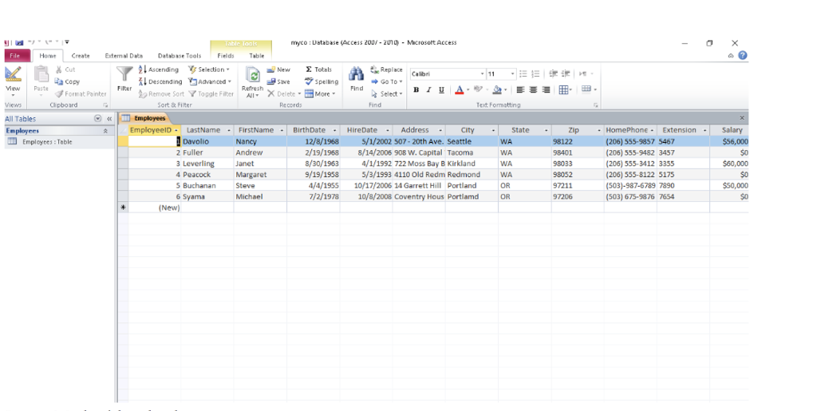
Task: Open the More records dropdown
Action: point(320,94)
